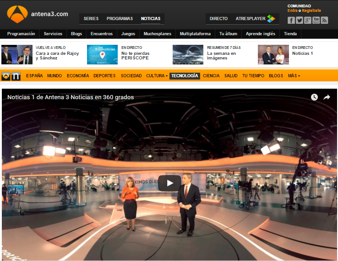Expand the CULTURA dropdown
This screenshot has height=261, width=338.
pos(157,76)
